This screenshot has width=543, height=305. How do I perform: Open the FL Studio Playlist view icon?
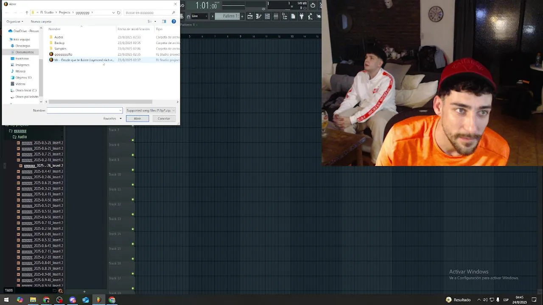point(250,17)
